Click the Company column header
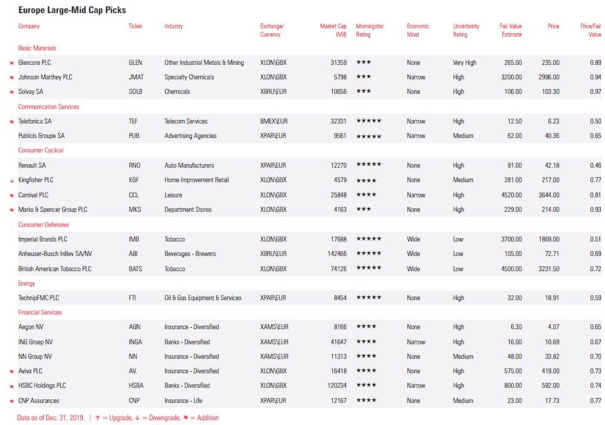The height and width of the screenshot is (425, 605). (29, 26)
